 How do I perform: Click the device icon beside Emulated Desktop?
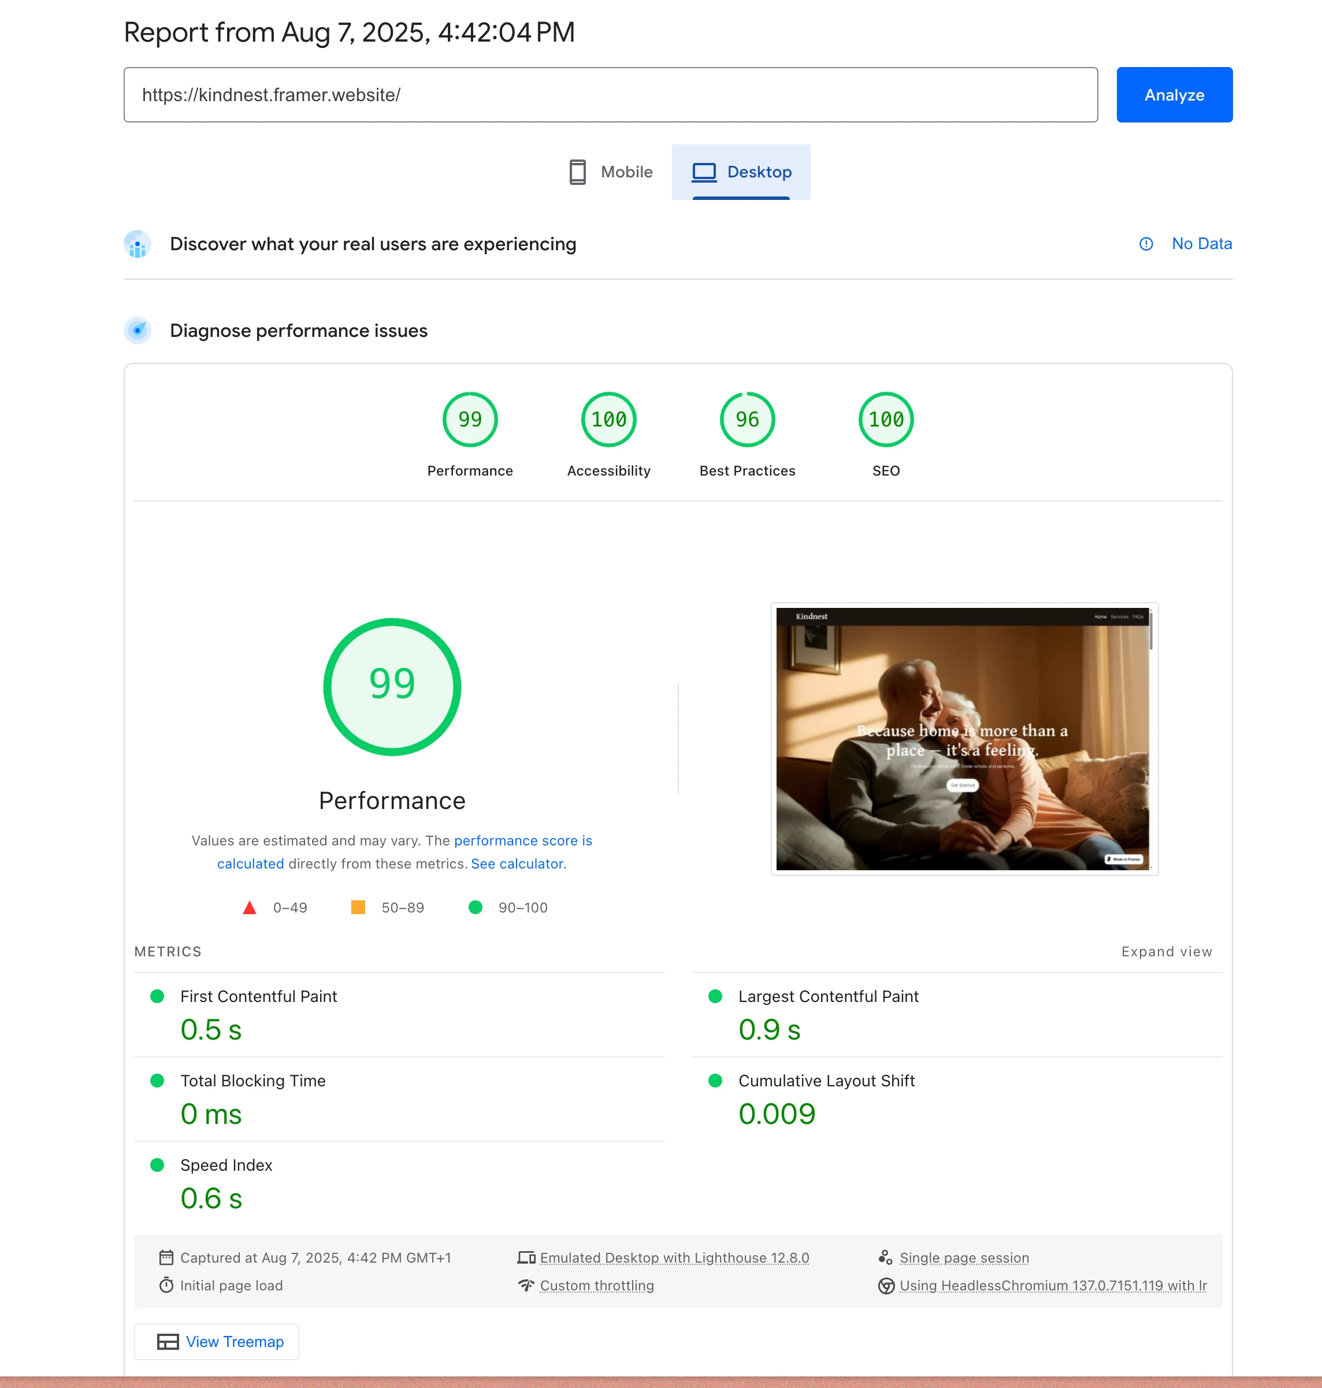tap(526, 1257)
